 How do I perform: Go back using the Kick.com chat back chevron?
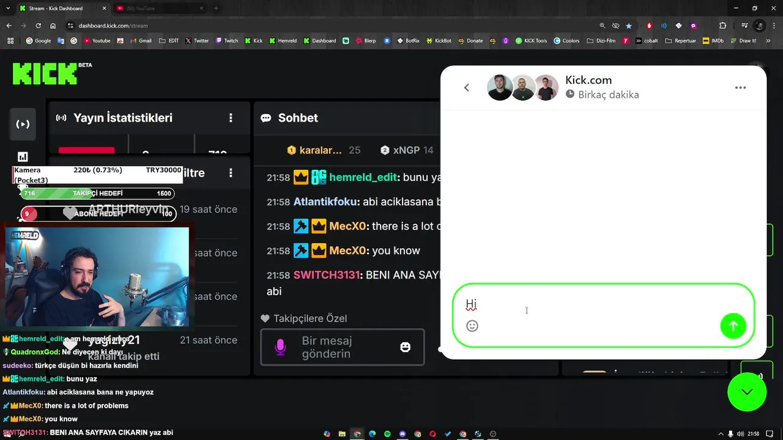point(467,87)
